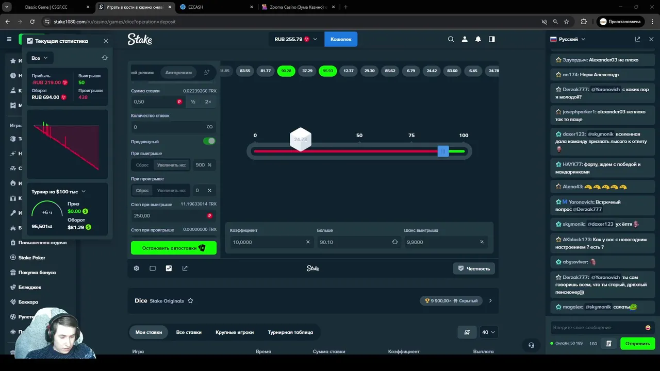
Task: Click the chat message input field
Action: coord(597,328)
